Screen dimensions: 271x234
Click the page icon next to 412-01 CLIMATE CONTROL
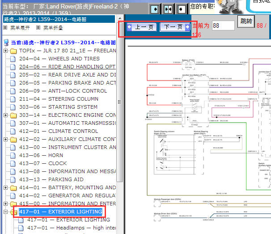(13, 131)
